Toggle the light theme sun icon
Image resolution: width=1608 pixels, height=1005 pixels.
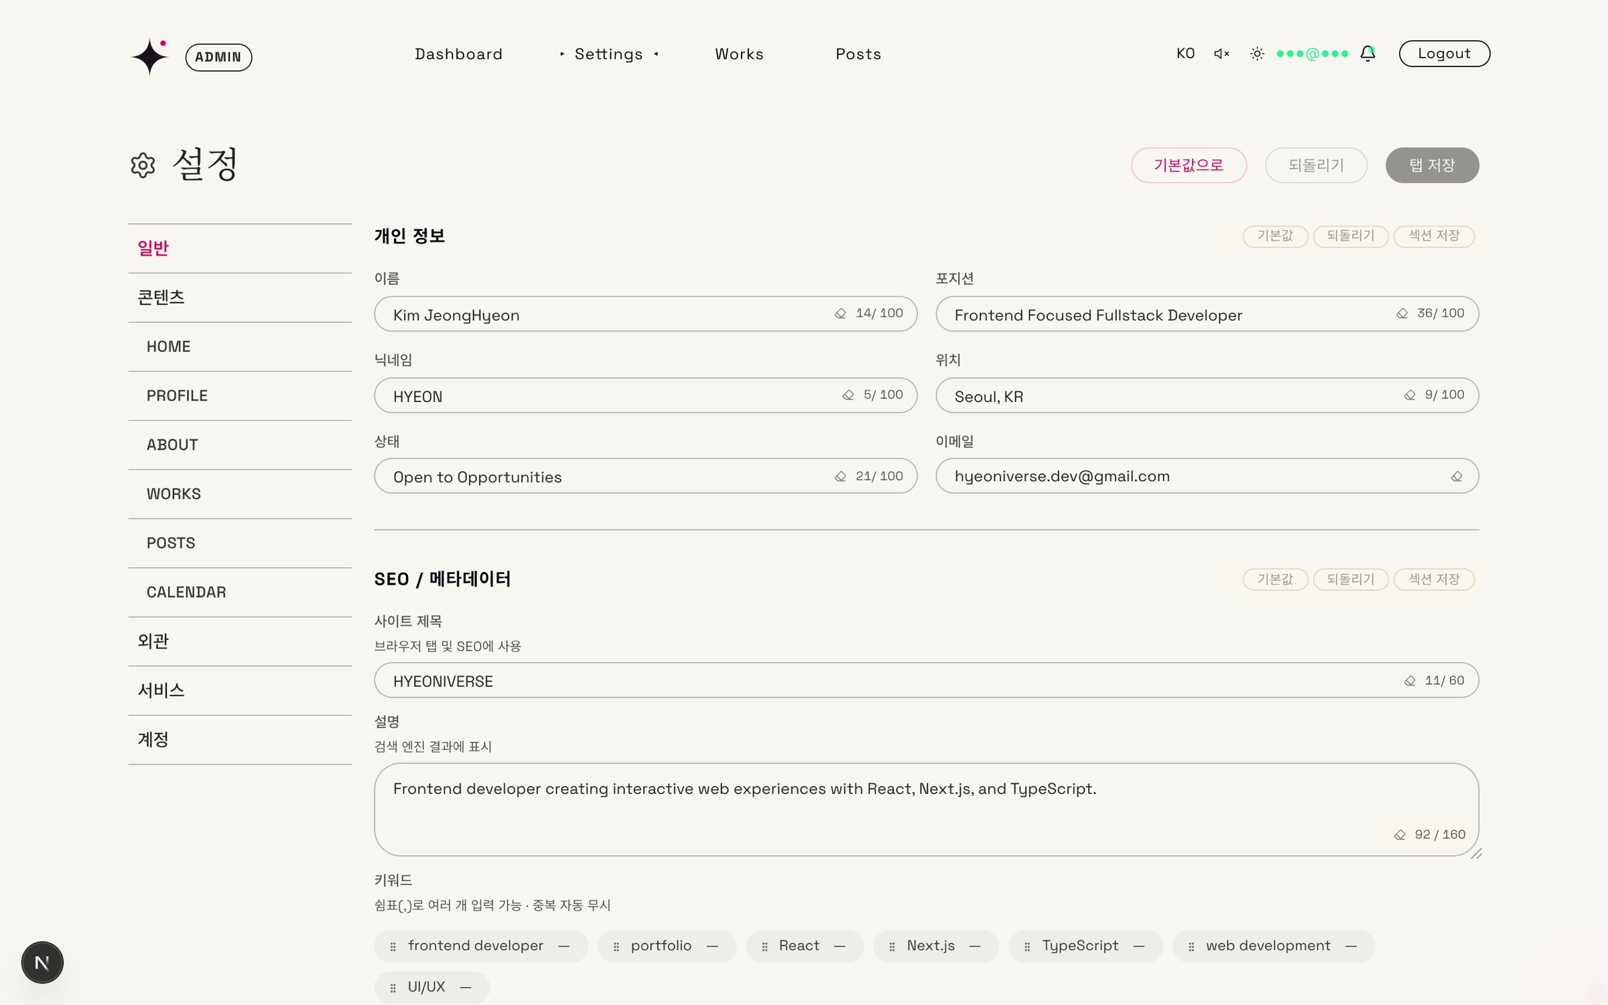click(x=1257, y=54)
